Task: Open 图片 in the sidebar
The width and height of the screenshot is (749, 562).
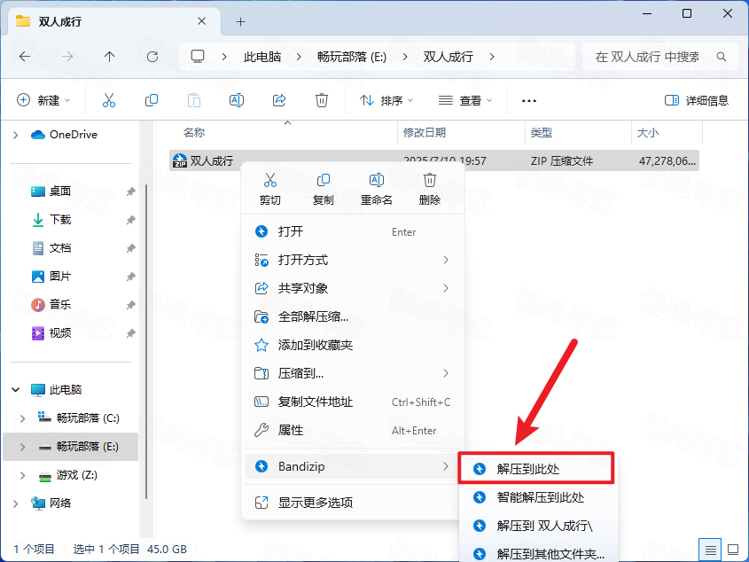Action: coord(59,277)
